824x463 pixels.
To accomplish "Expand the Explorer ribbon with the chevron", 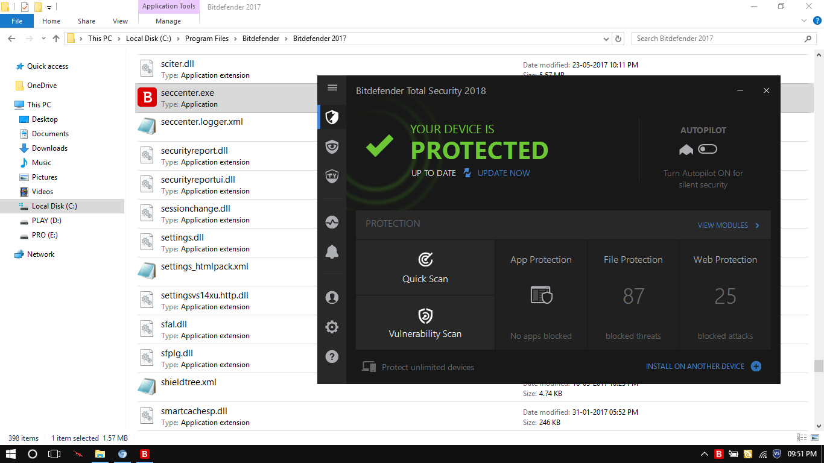I will click(x=805, y=20).
